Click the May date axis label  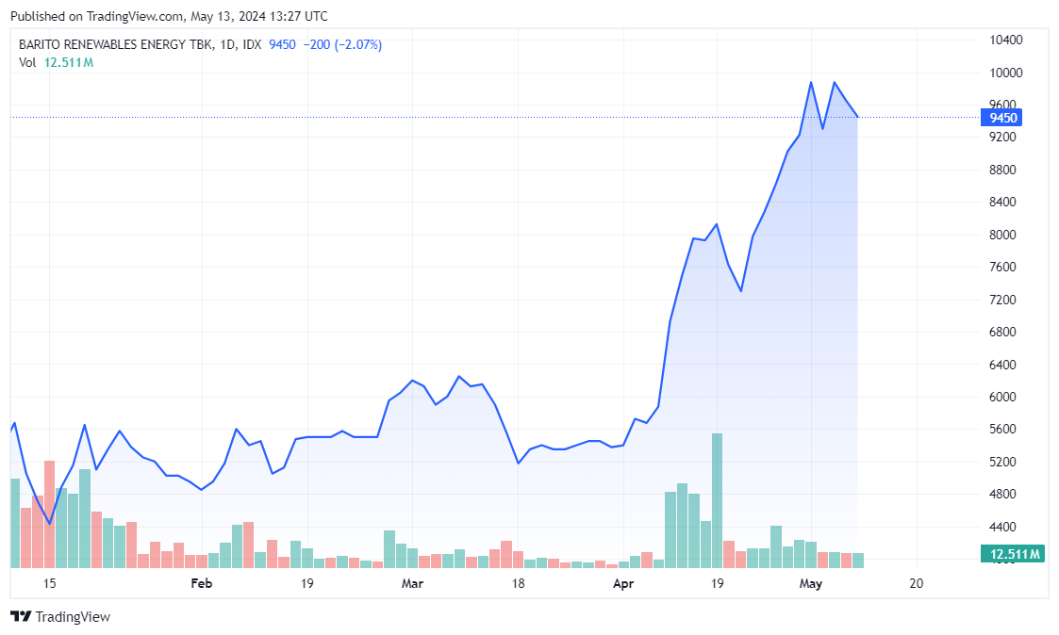[x=810, y=583]
